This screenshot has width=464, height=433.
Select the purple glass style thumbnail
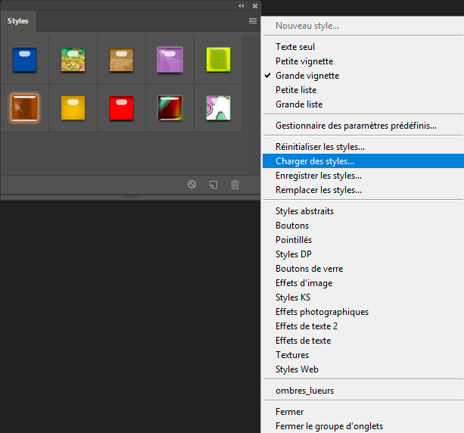click(x=170, y=60)
